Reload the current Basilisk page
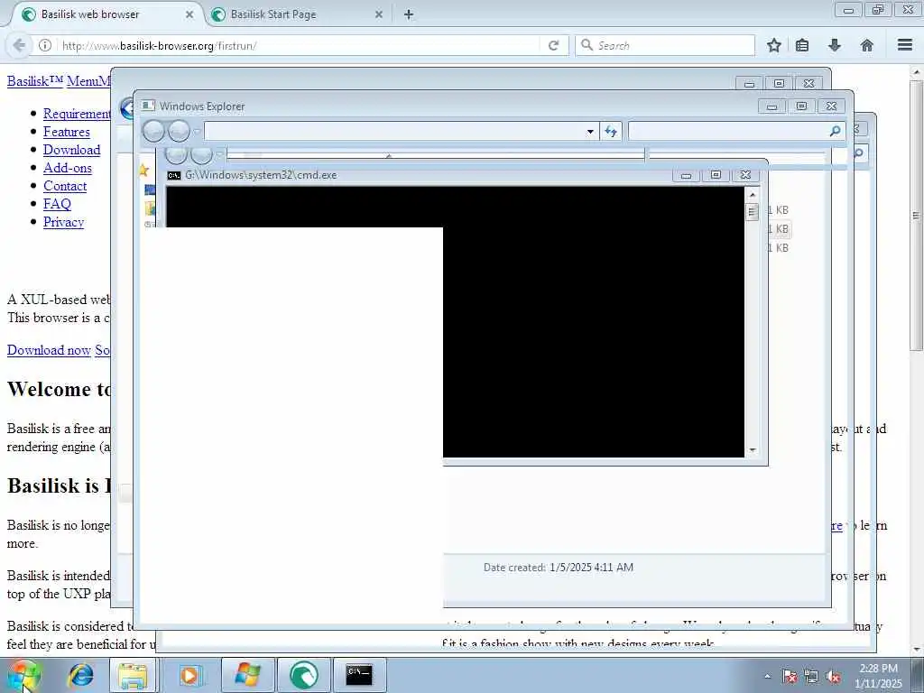This screenshot has height=693, width=924. coord(553,45)
